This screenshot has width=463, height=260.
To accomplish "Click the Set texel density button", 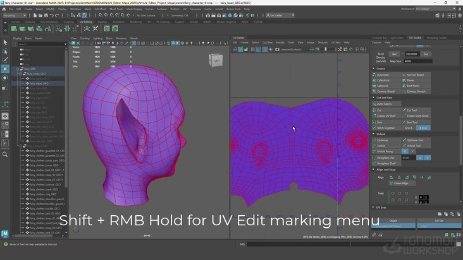I will pos(426,54).
